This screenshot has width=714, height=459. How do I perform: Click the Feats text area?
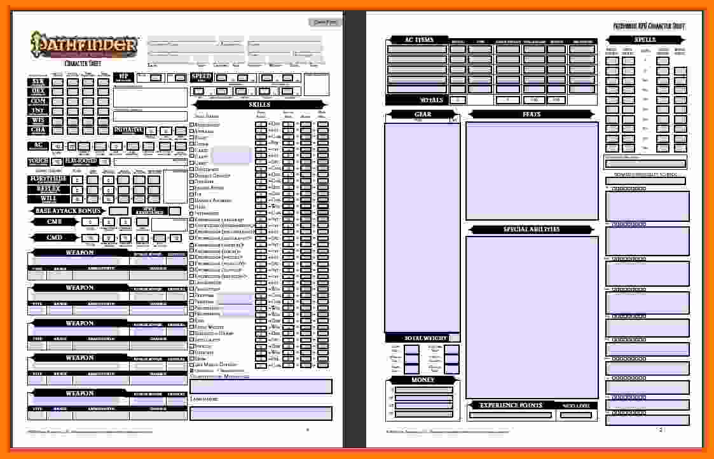point(532,171)
